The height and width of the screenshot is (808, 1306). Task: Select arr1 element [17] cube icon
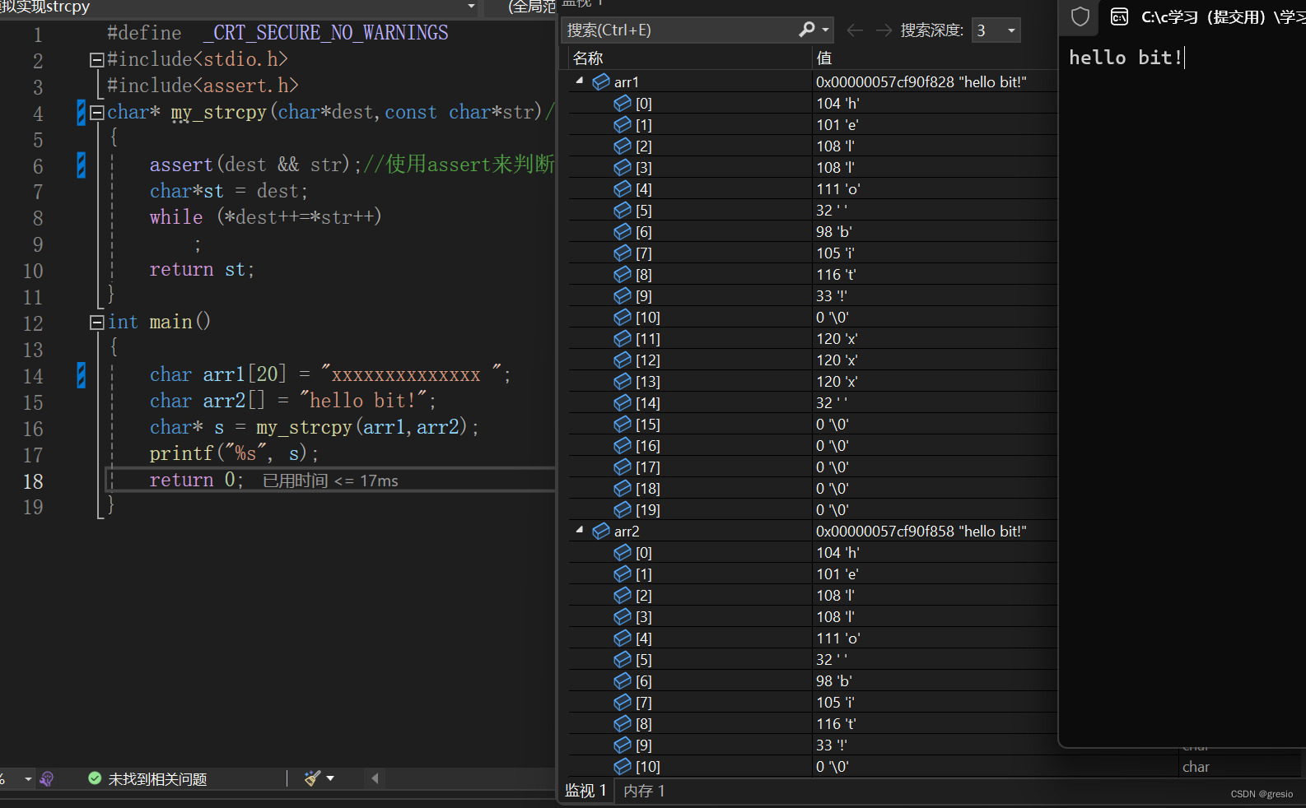click(x=623, y=467)
